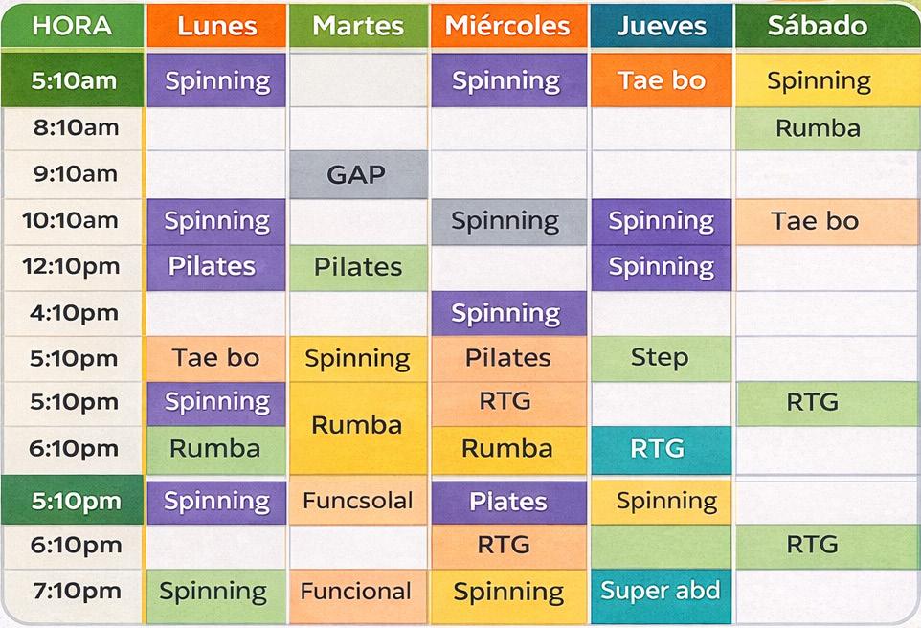Viewport: 921px width, 628px height.
Task: Click the HORA header cell
Action: [x=73, y=26]
